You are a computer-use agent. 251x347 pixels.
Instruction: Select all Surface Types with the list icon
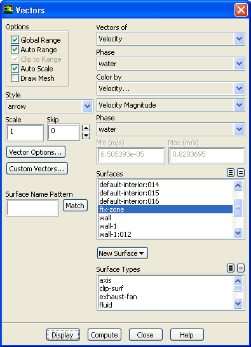[x=231, y=269]
